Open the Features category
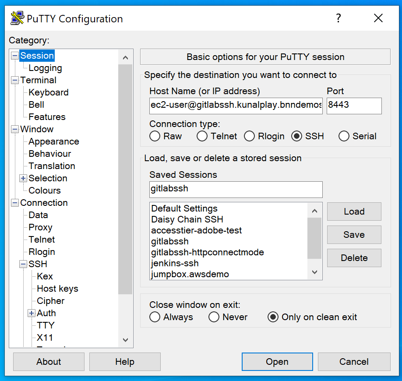 click(x=47, y=117)
